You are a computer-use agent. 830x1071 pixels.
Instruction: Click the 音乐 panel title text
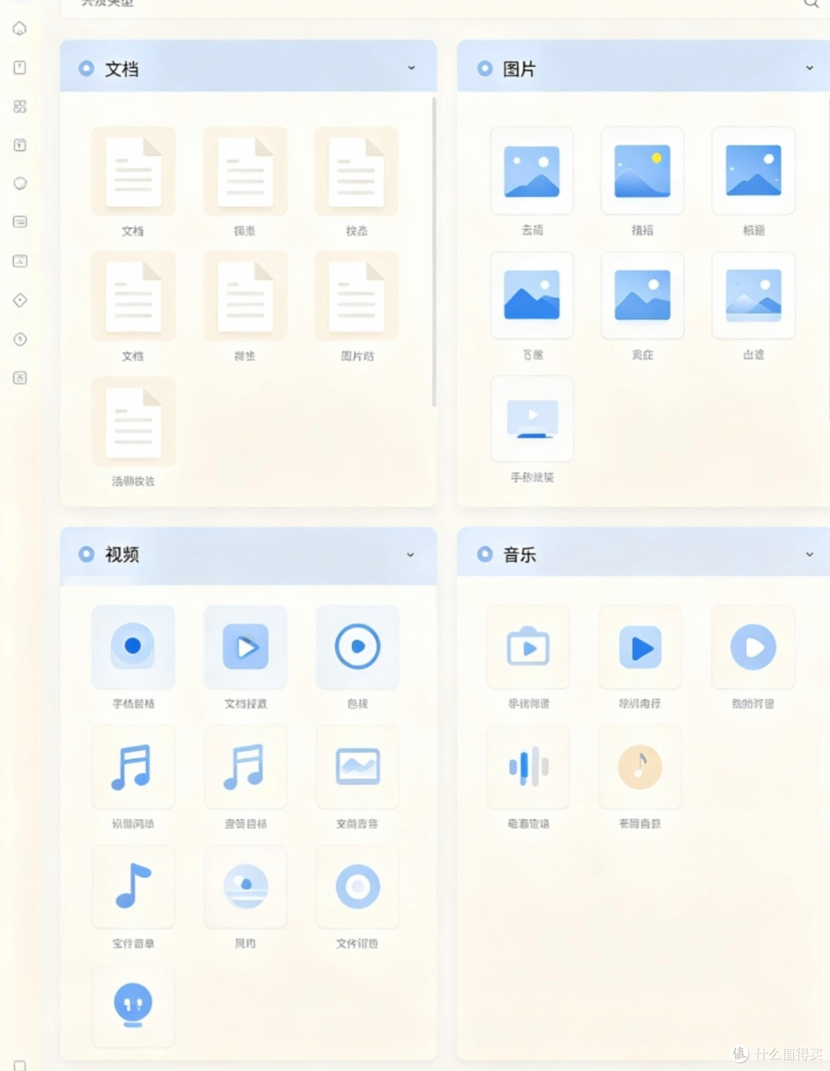(520, 554)
